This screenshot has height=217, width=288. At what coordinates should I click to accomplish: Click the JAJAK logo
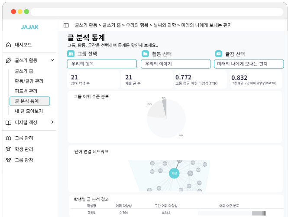point(29,27)
